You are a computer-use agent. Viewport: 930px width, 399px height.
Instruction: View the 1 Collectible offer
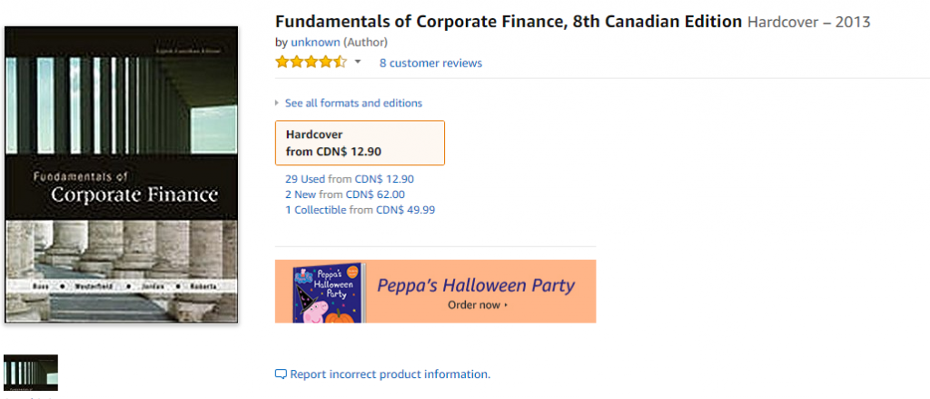click(x=315, y=210)
